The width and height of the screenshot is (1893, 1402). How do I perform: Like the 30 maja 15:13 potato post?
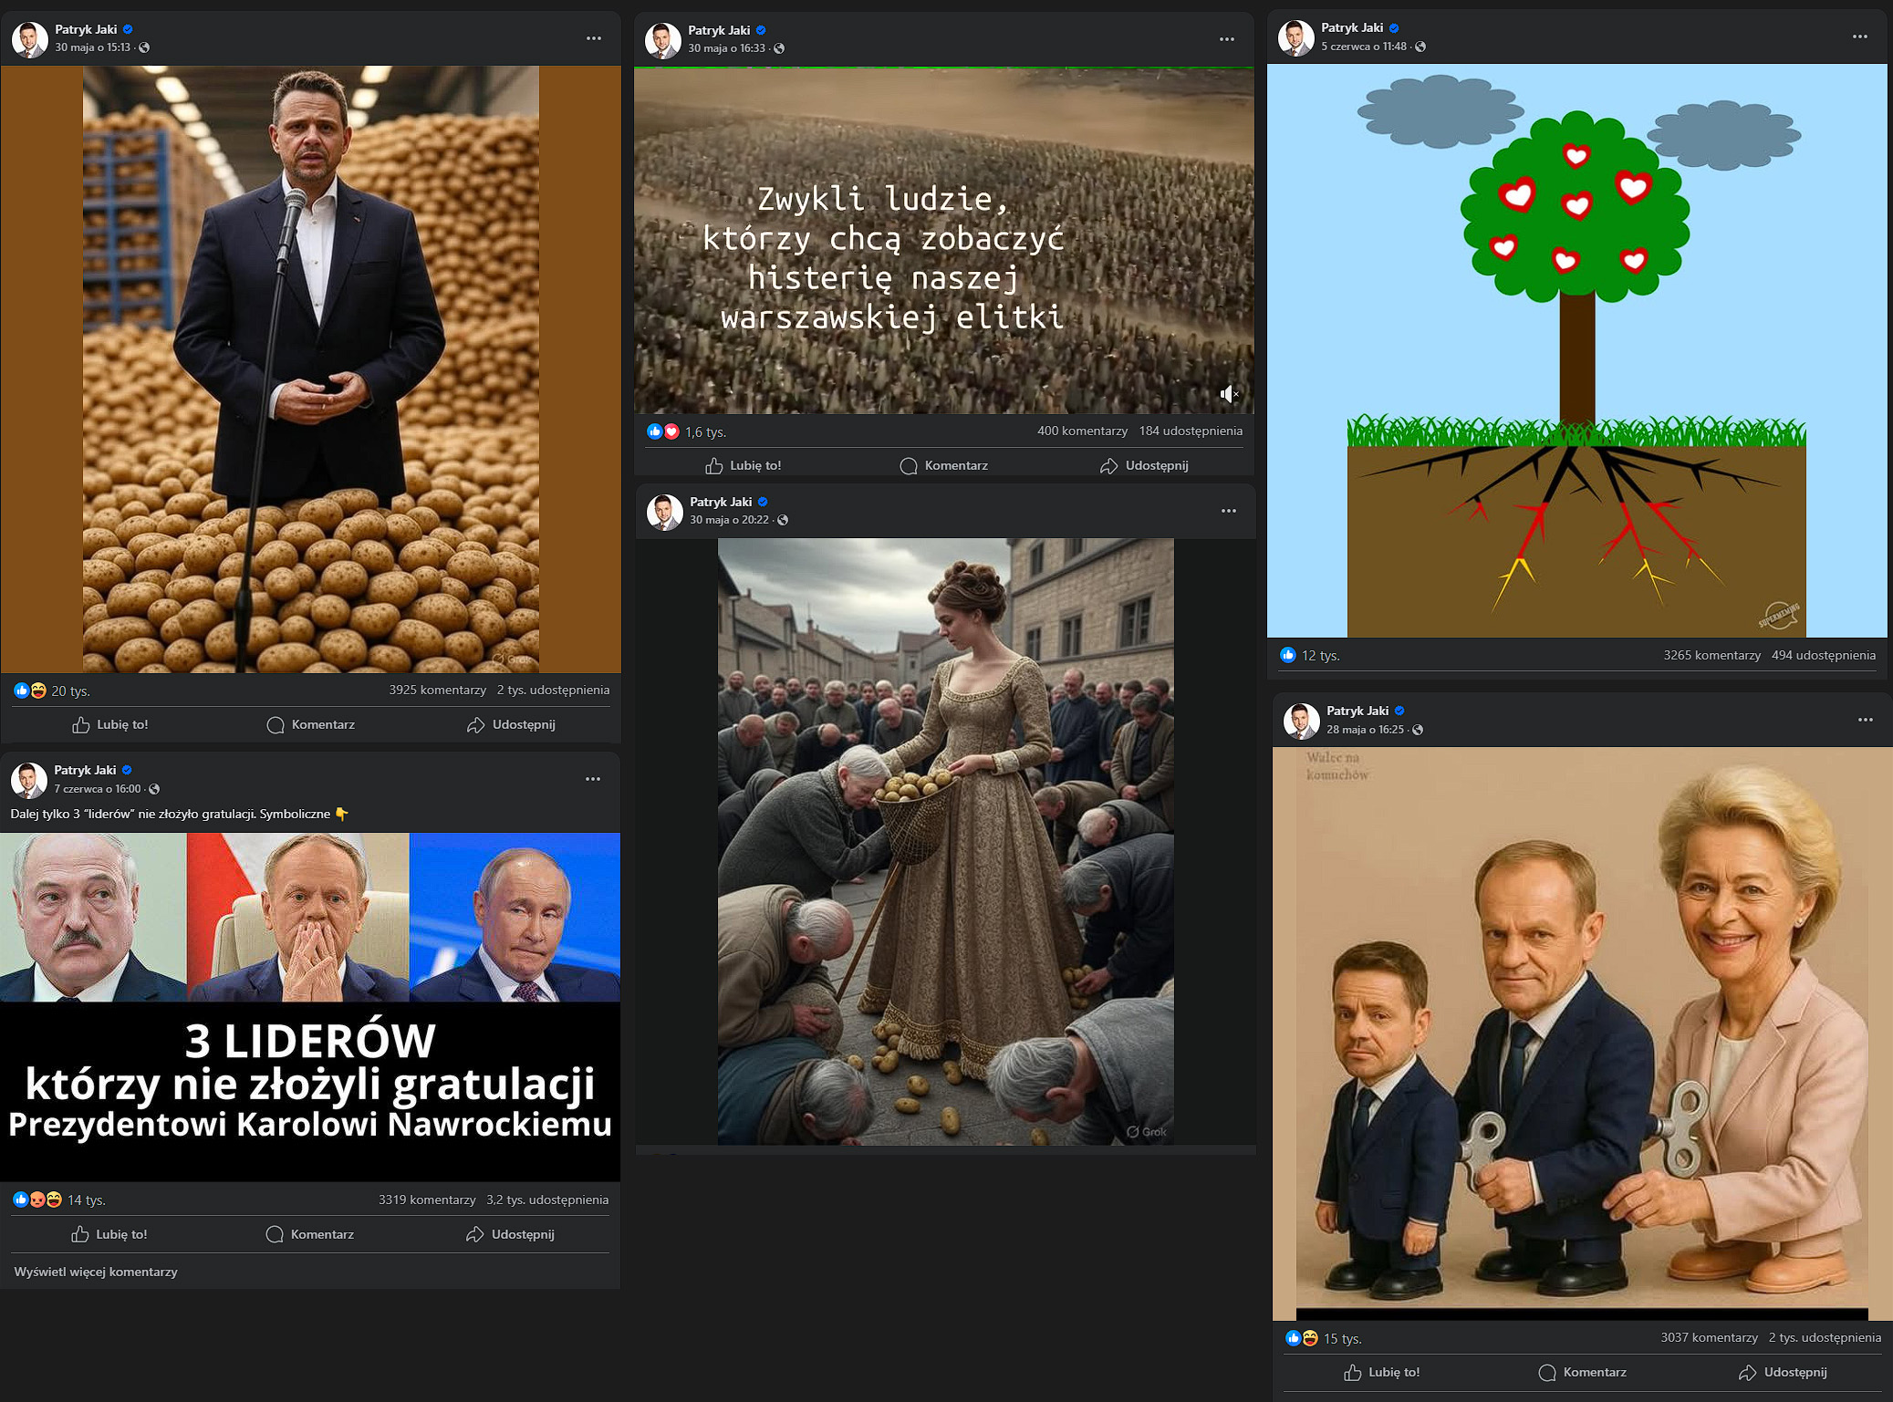(110, 724)
